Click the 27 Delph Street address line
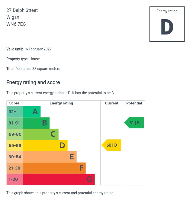 [x=22, y=10]
